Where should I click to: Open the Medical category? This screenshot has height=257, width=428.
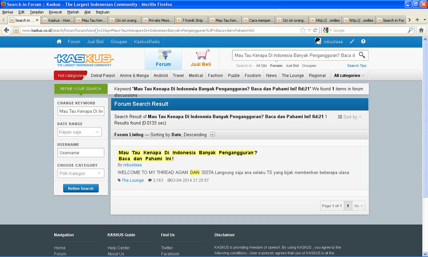pos(196,76)
